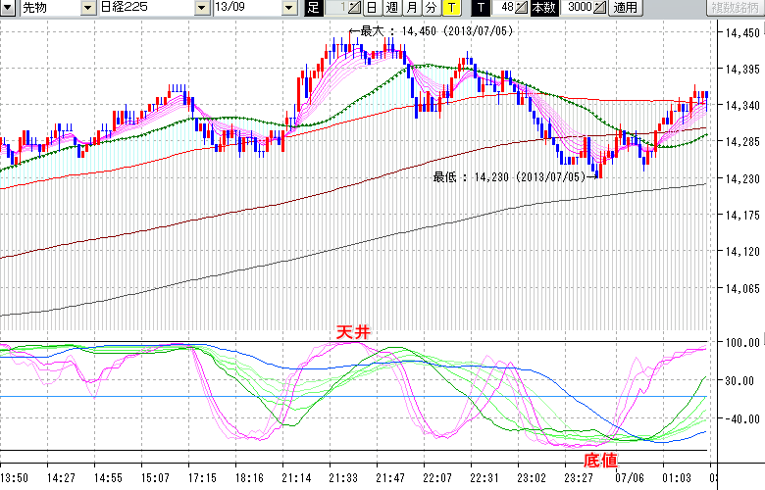Expand the 13/09 contract month dropdown
The image size is (765, 490).
click(x=288, y=8)
